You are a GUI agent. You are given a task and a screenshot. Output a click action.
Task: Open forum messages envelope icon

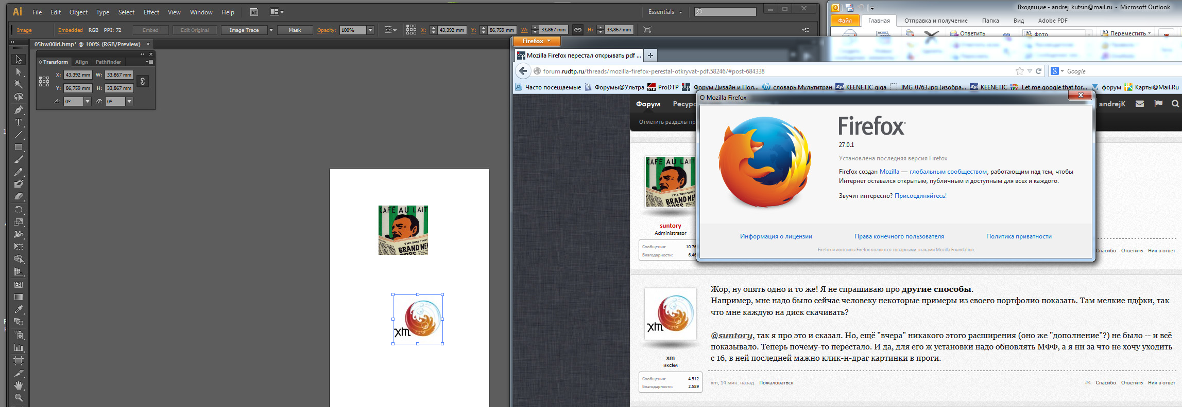[1140, 104]
